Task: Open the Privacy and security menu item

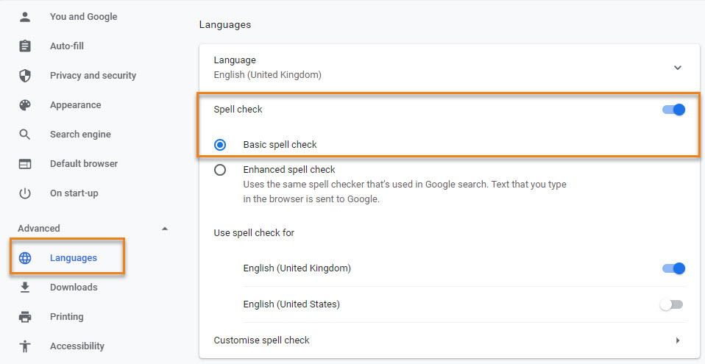Action: (93, 76)
